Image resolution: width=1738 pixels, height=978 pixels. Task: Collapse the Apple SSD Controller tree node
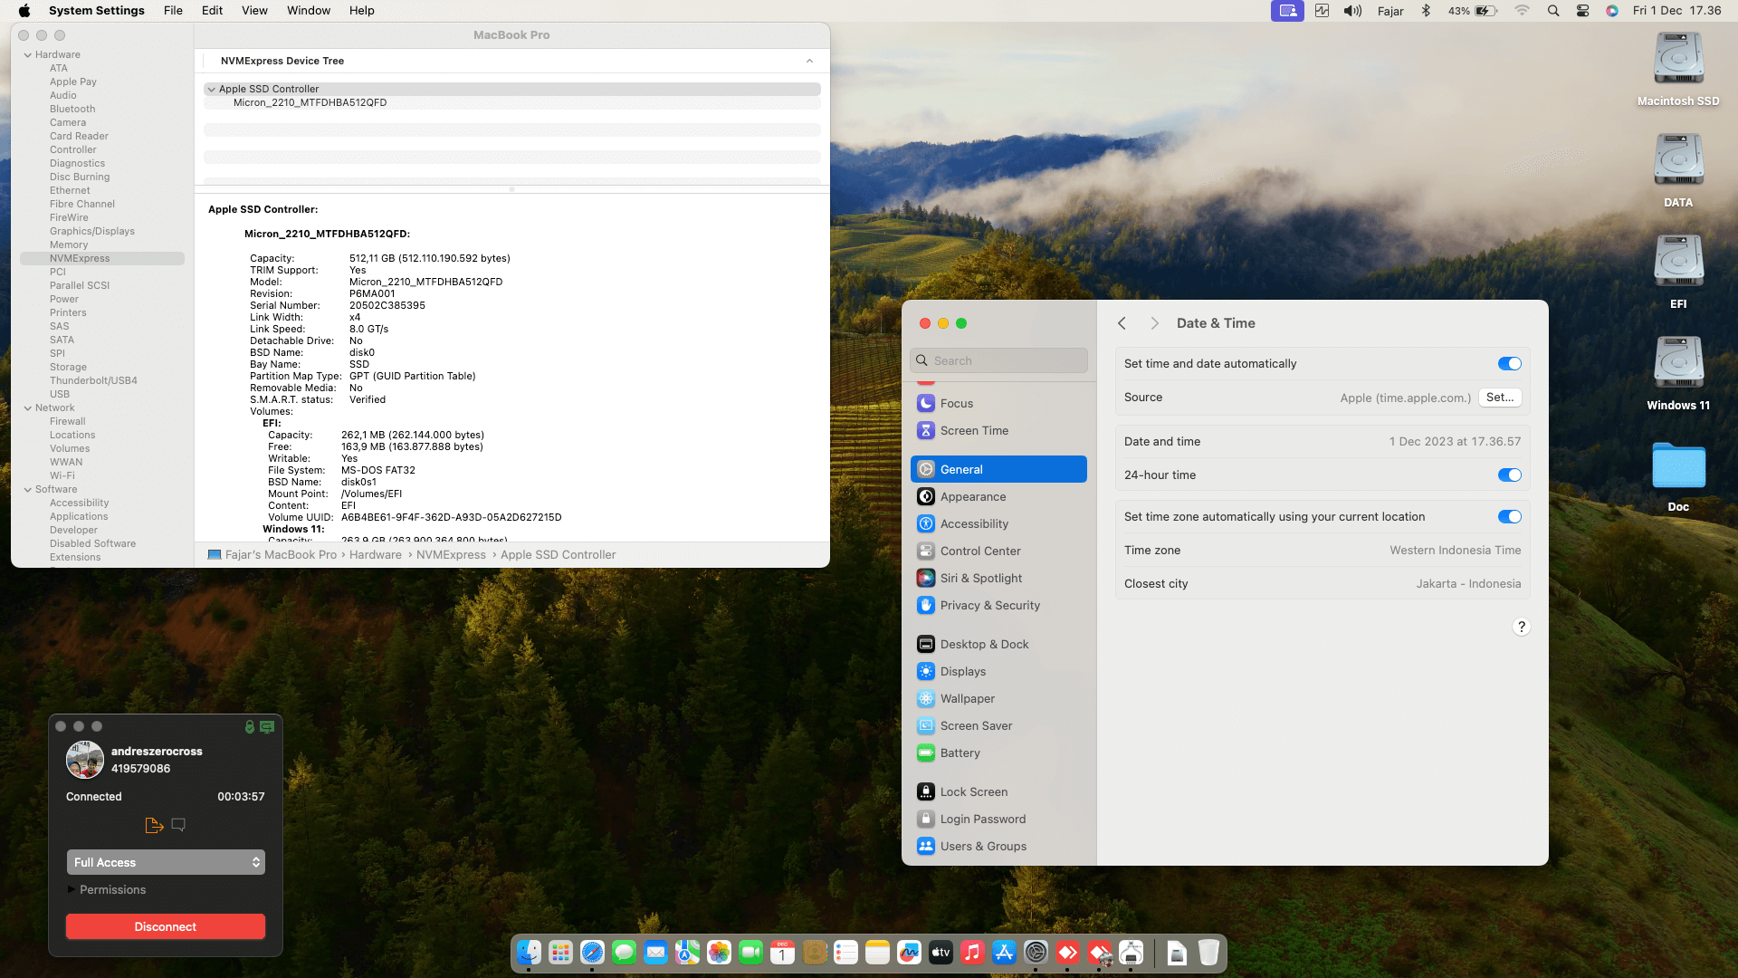pos(211,89)
